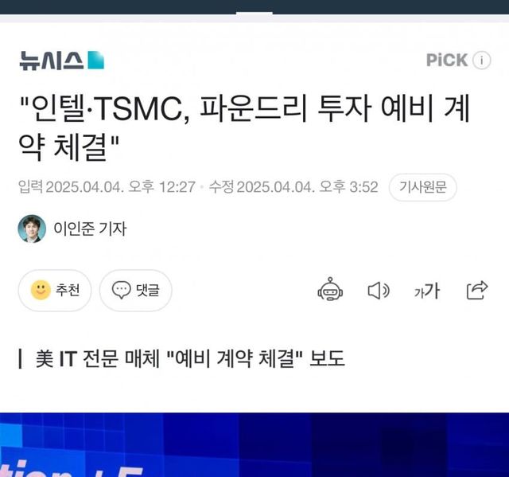Play article audio with speaker icon
The width and height of the screenshot is (509, 477).
point(379,291)
